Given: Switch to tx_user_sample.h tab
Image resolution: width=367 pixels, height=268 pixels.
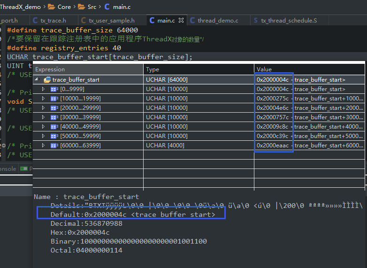Looking at the screenshot, I should (x=112, y=21).
